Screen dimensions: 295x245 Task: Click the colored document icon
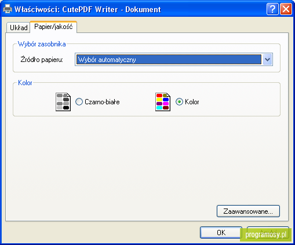[x=163, y=102]
